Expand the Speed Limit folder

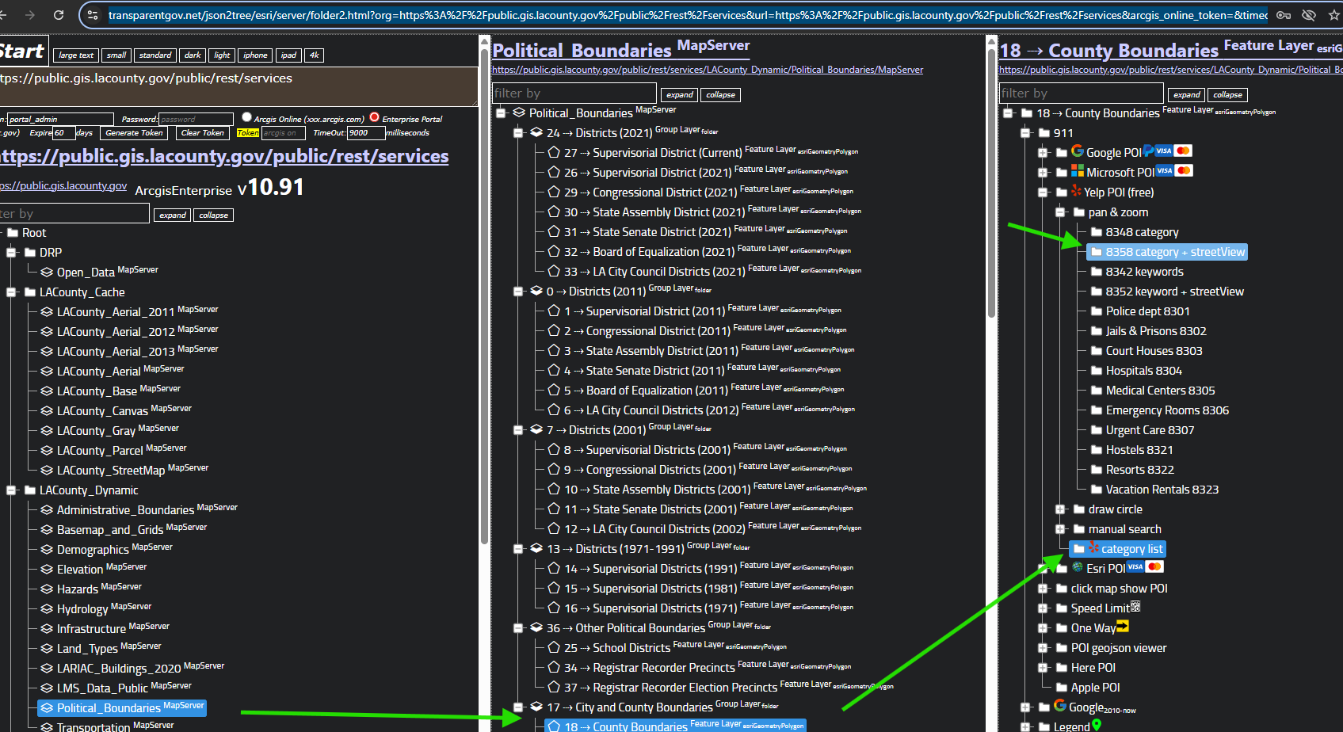tap(1043, 608)
